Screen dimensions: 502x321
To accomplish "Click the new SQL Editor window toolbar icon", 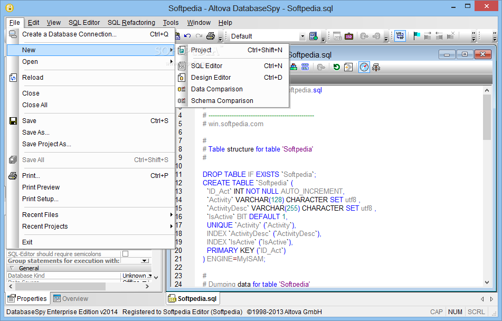I will coord(337,36).
